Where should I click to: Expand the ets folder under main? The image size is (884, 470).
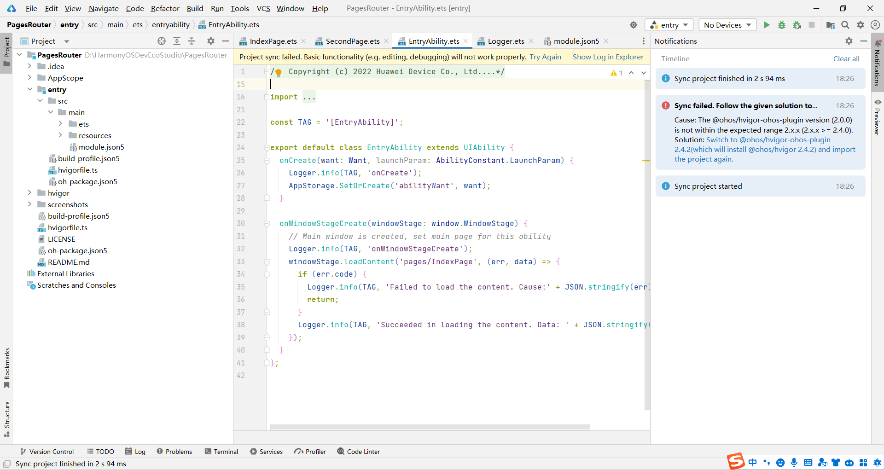pos(60,124)
